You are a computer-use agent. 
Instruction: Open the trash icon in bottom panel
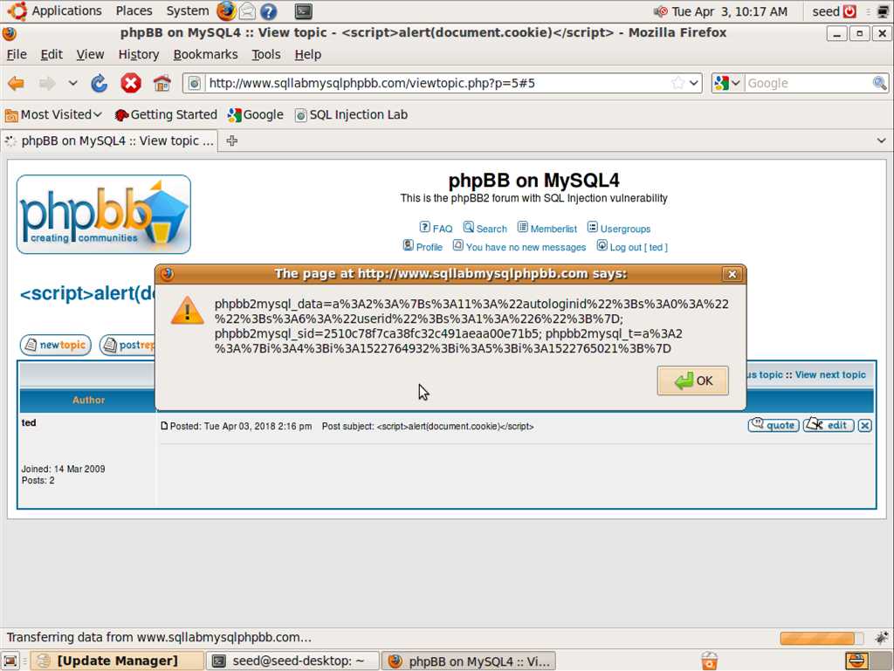(x=709, y=661)
